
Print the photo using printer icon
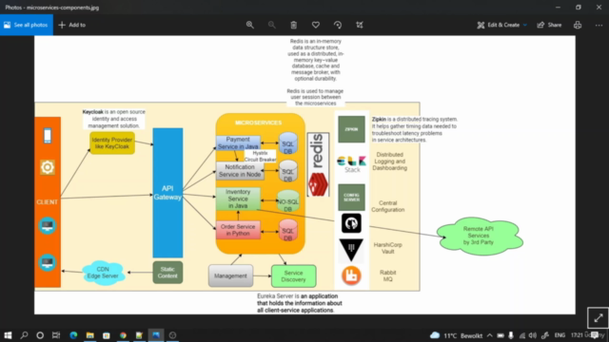point(578,25)
